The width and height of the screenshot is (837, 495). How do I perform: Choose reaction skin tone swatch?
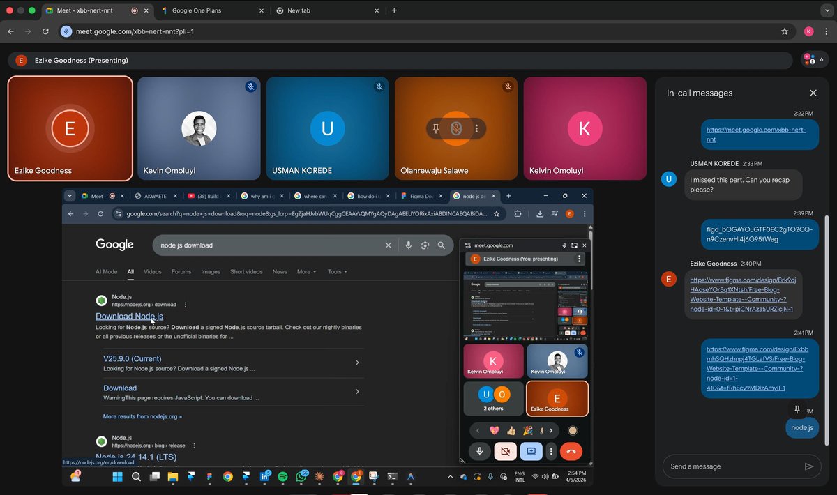[x=573, y=431]
